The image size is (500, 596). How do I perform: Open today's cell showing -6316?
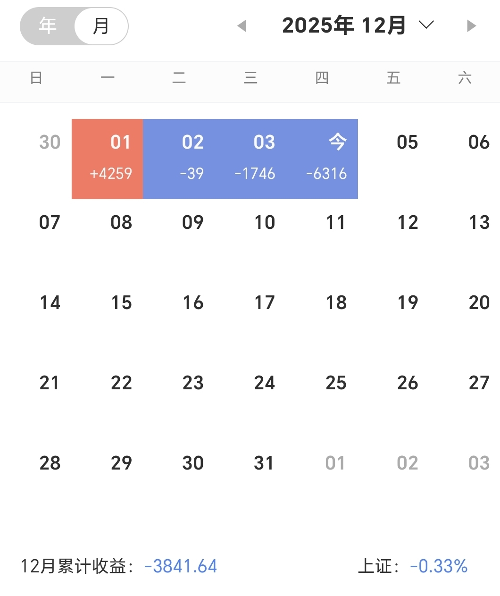pyautogui.click(x=322, y=159)
